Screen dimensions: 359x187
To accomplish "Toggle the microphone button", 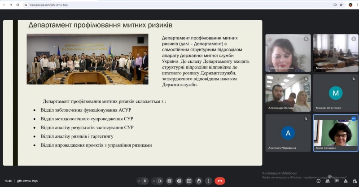I will 144,181.
